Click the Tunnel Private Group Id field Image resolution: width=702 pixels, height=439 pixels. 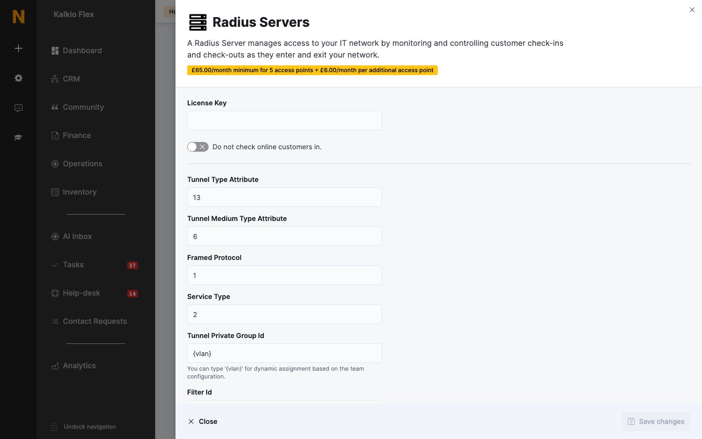(285, 353)
